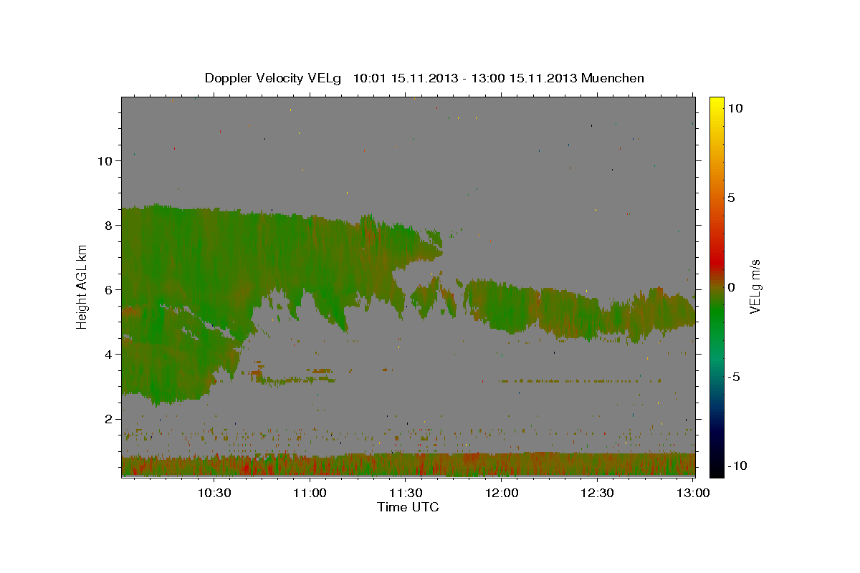
Task: Click the 'Muenchen' location label in title
Action: click(x=613, y=78)
